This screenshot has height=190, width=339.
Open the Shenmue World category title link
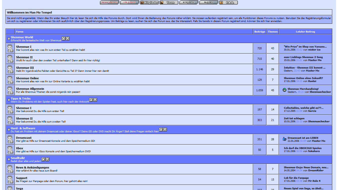(x=22, y=37)
